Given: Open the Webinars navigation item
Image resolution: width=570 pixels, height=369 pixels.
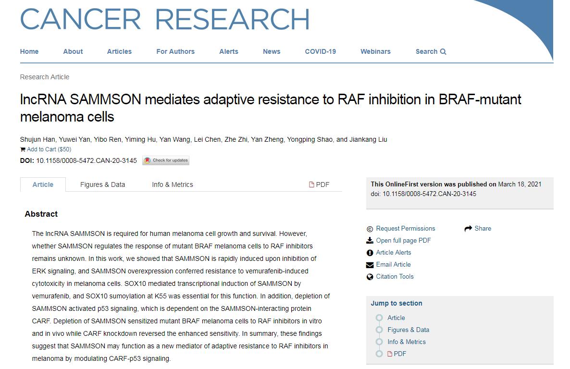Looking at the screenshot, I should point(375,51).
